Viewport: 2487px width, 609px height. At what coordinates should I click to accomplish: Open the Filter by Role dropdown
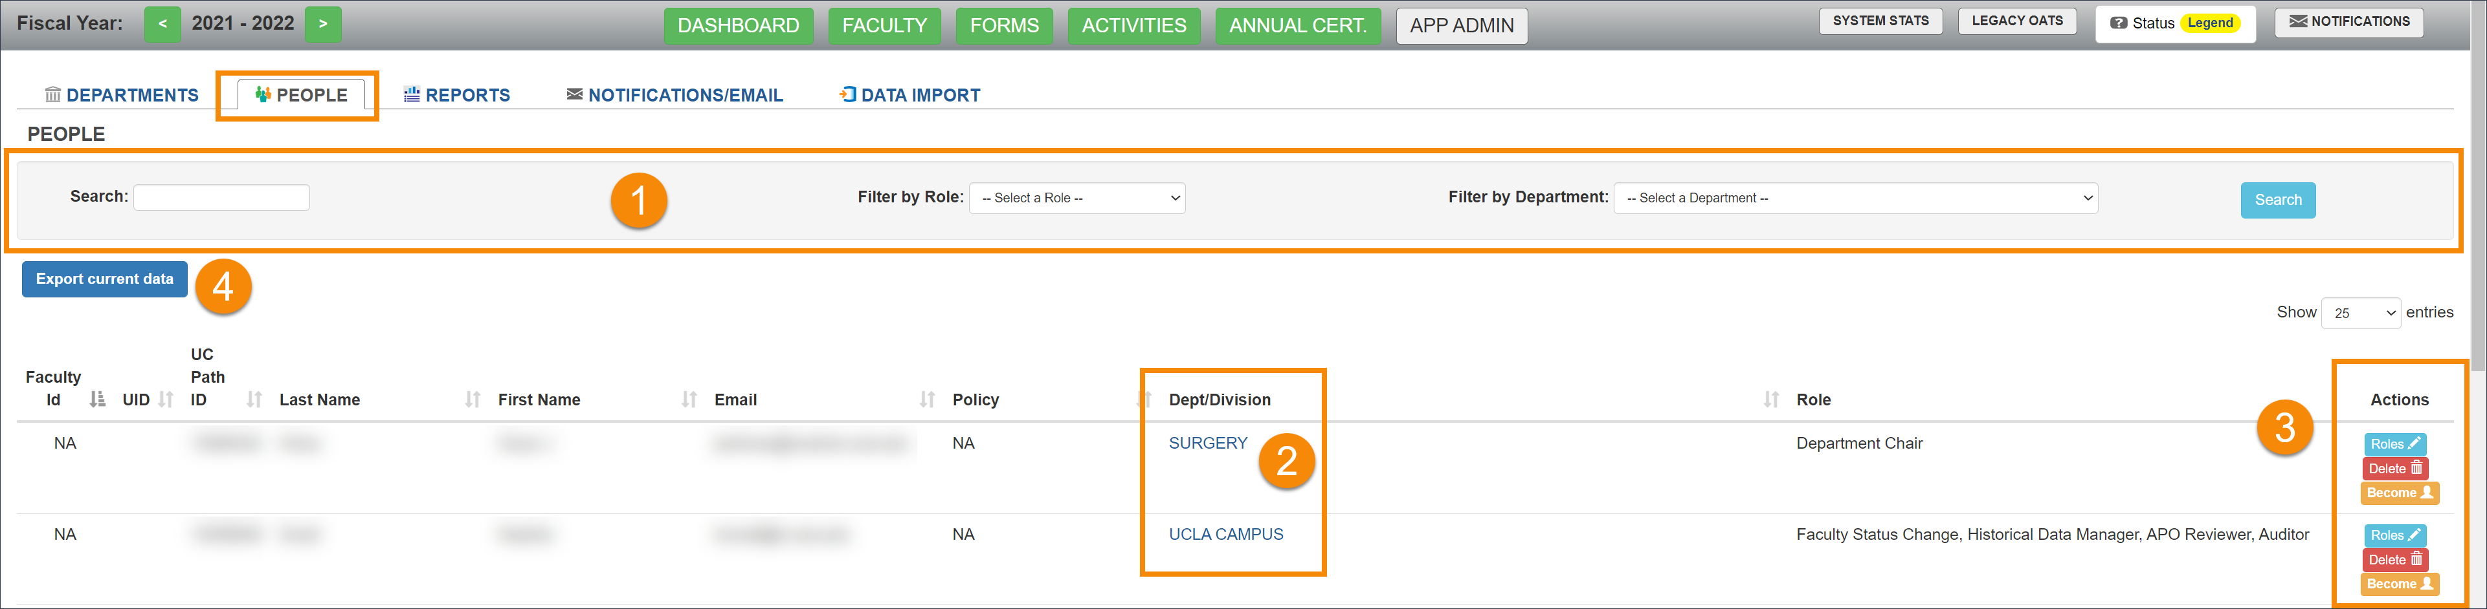click(1076, 198)
